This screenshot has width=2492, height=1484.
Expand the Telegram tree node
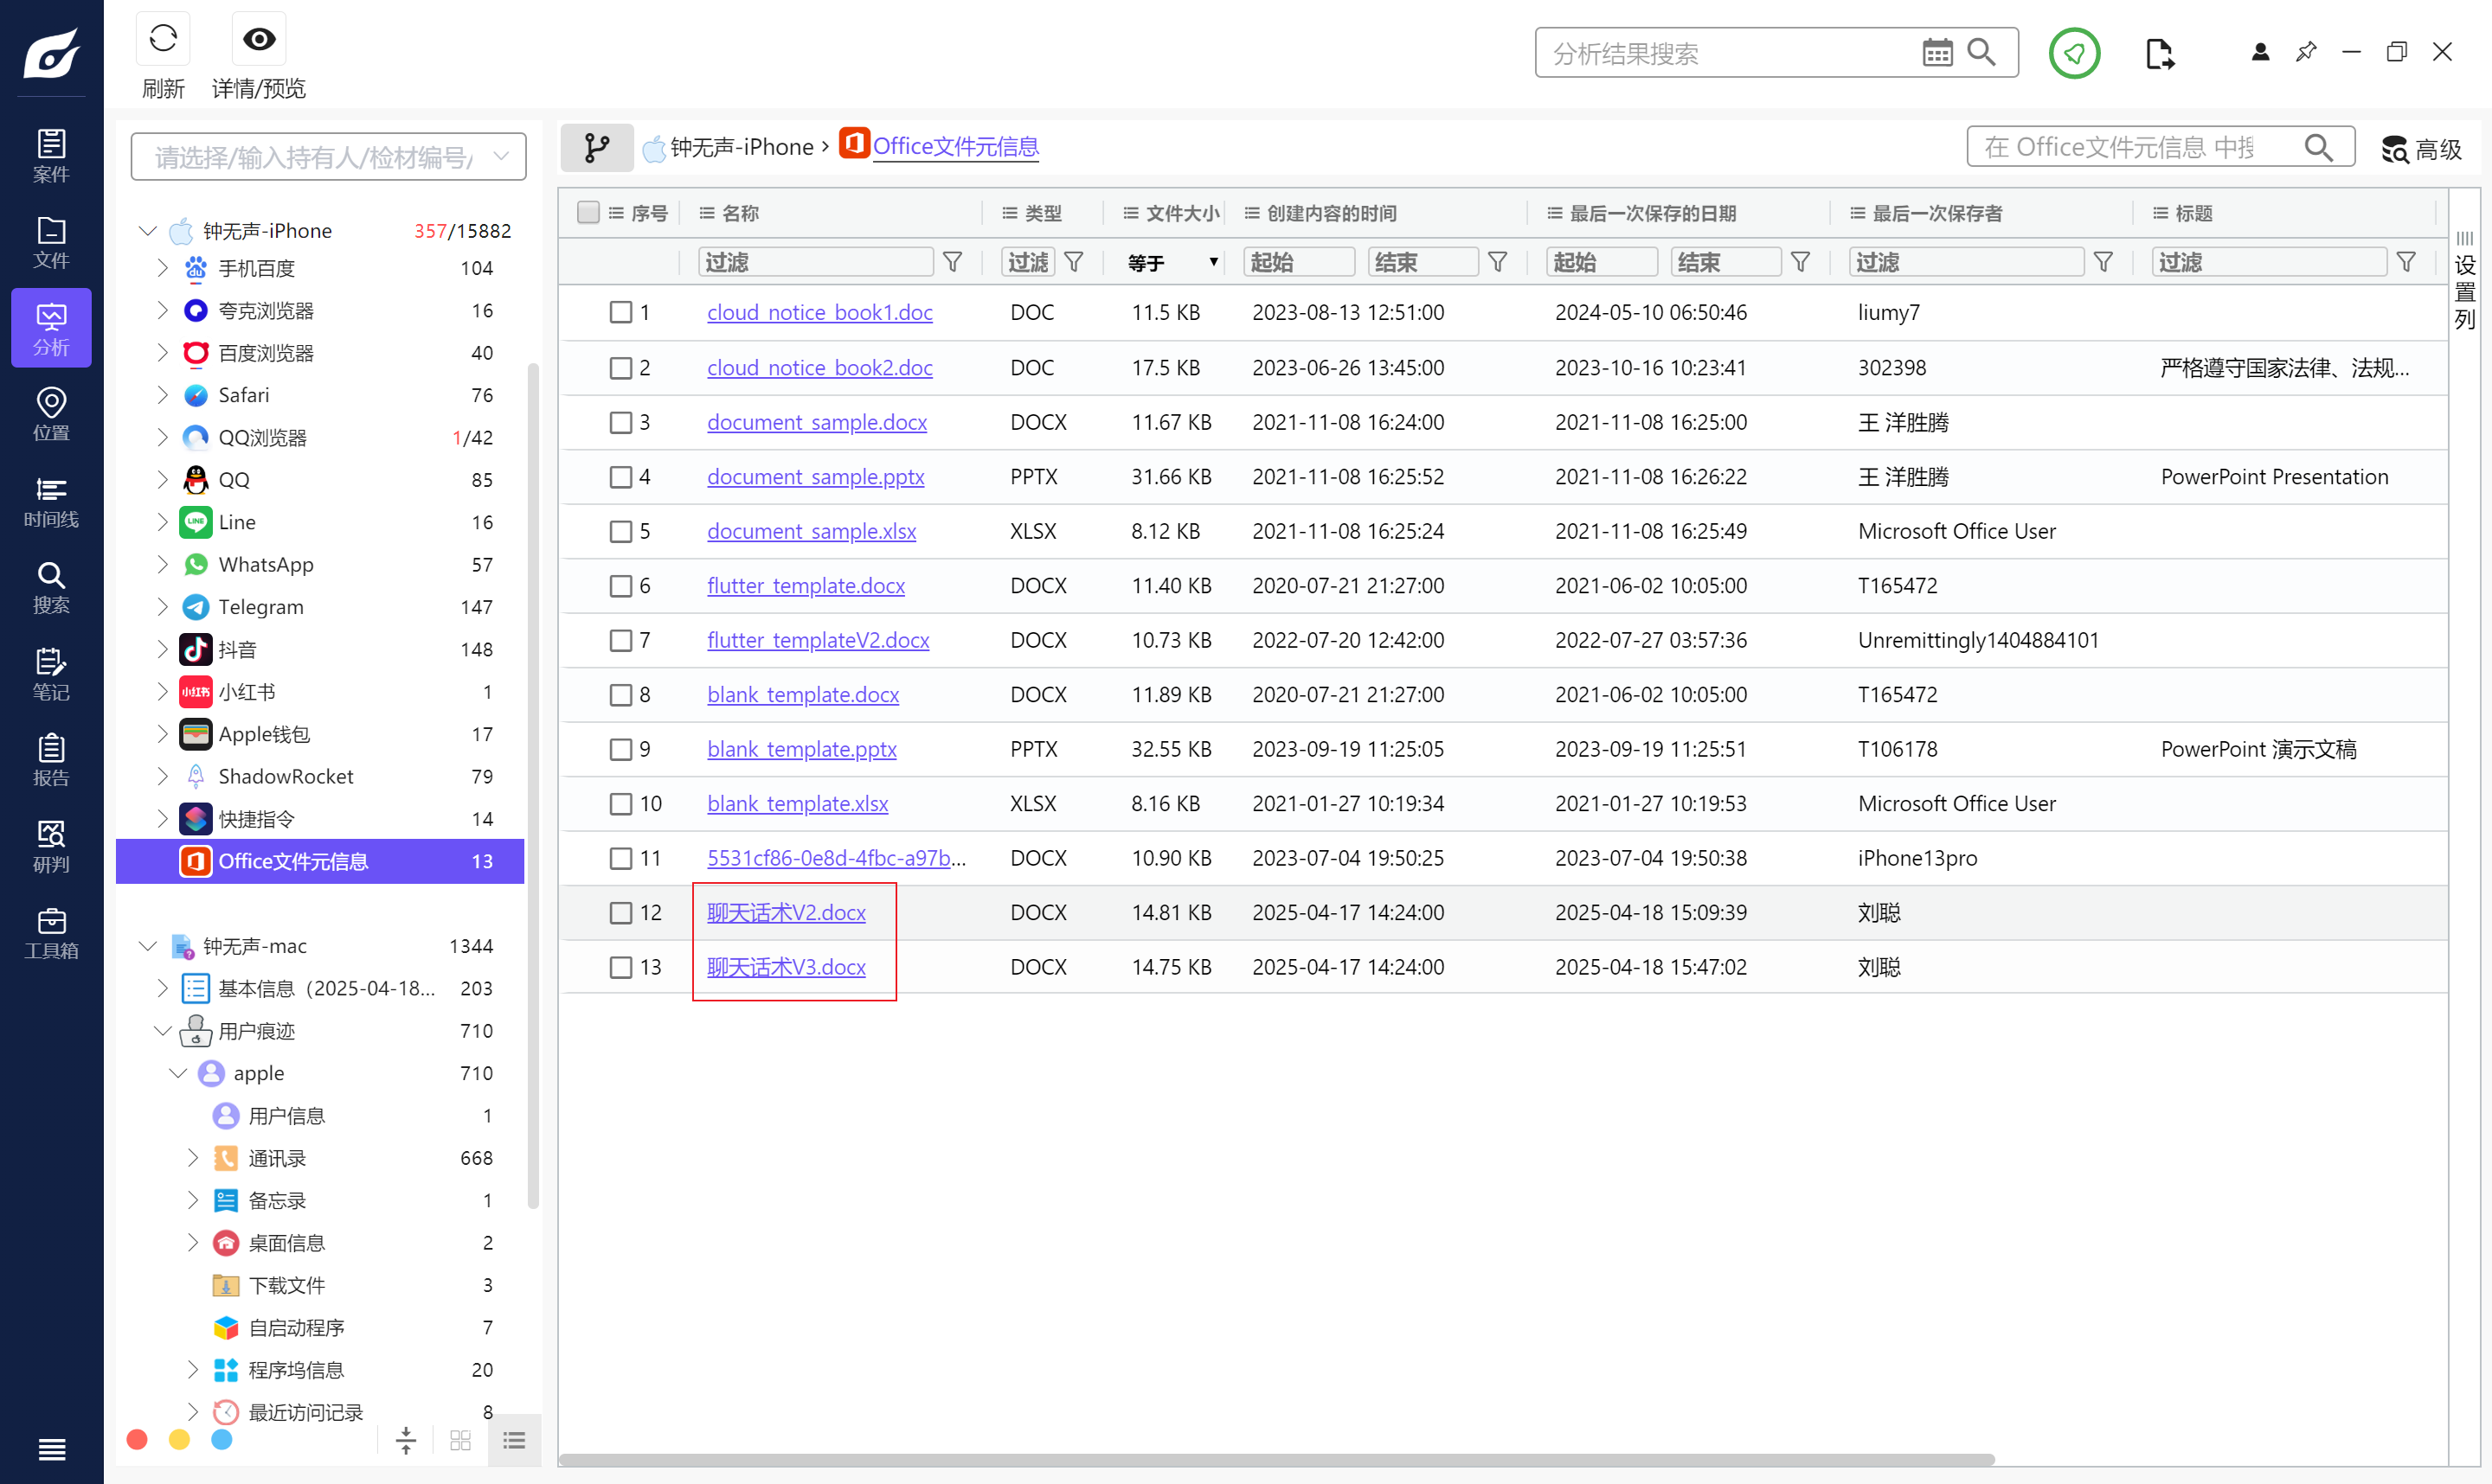tap(162, 607)
